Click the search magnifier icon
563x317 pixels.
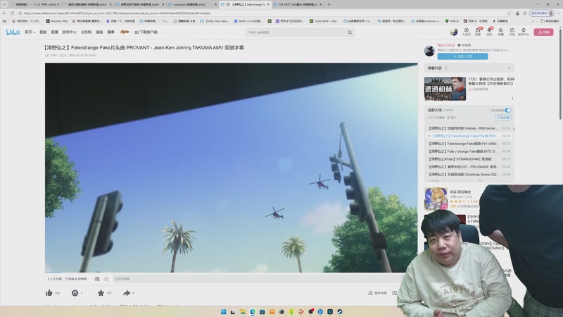click(x=350, y=32)
